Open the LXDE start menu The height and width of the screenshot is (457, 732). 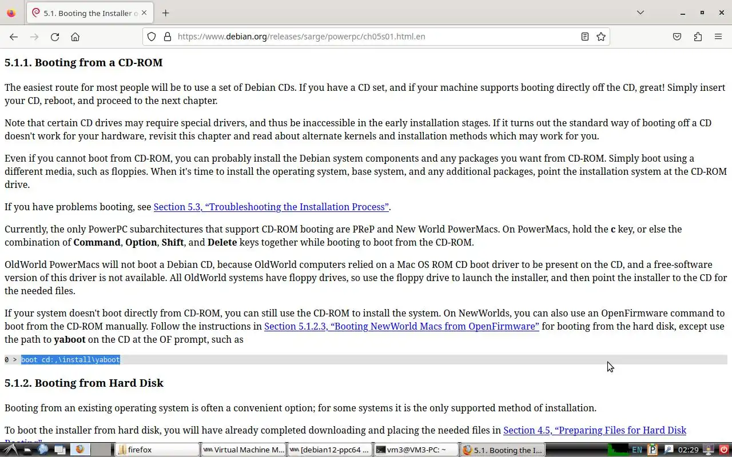tap(11, 450)
